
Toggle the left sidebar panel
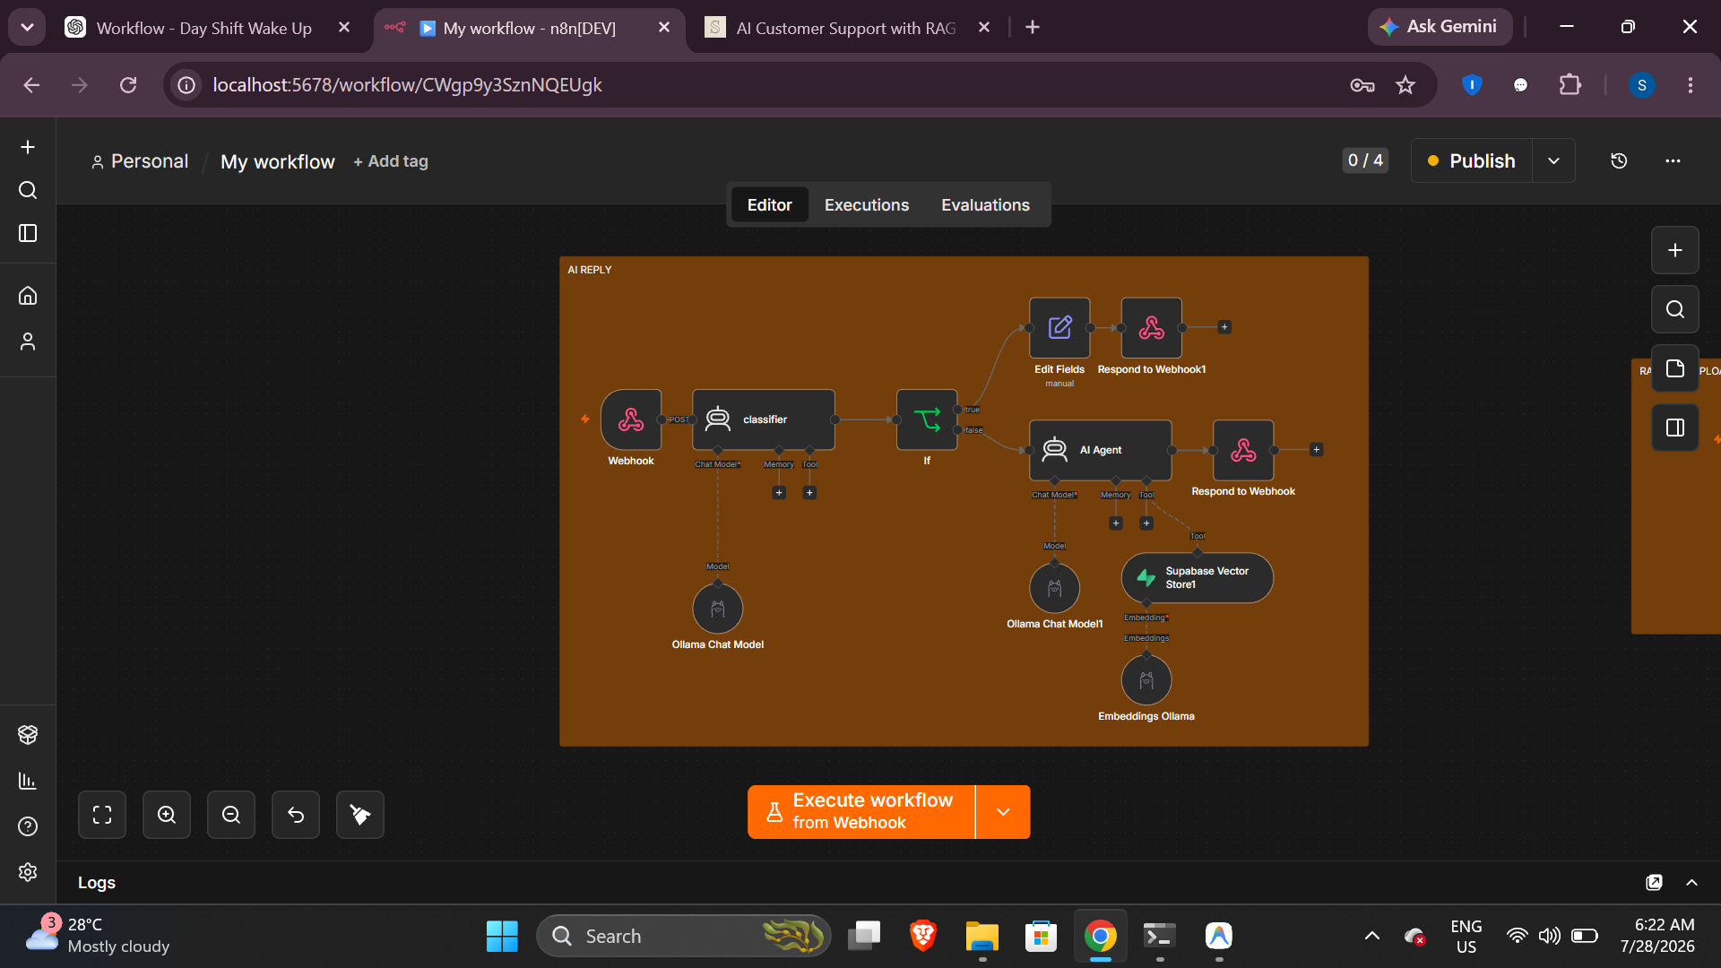coord(28,234)
